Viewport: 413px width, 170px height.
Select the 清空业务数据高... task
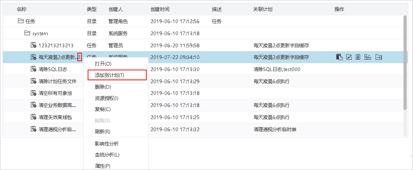point(57,105)
